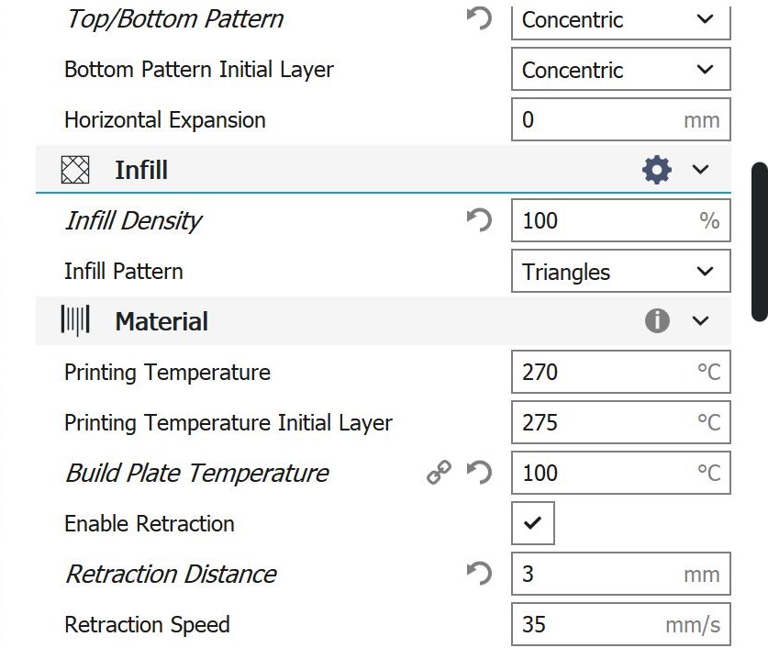Collapse the Infill section chevron

click(701, 170)
